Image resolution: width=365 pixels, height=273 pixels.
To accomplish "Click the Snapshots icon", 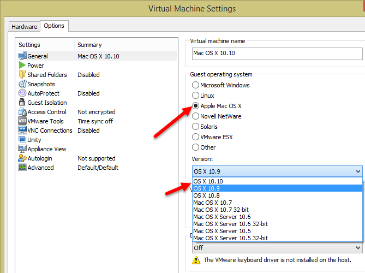I will (22, 84).
